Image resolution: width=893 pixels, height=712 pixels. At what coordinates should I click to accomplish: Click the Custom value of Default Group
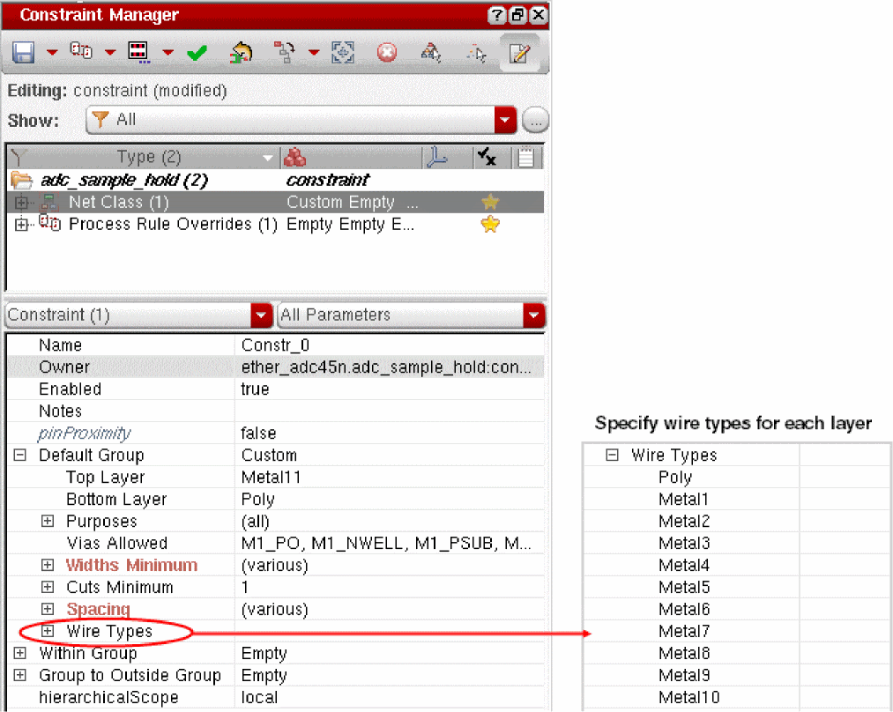pos(390,456)
